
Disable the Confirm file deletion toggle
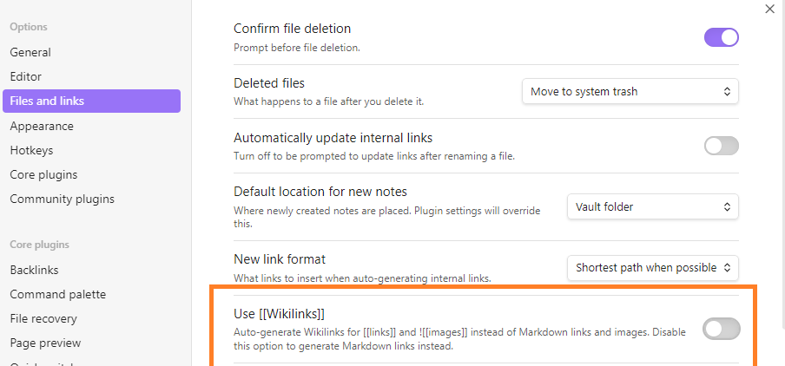click(722, 37)
